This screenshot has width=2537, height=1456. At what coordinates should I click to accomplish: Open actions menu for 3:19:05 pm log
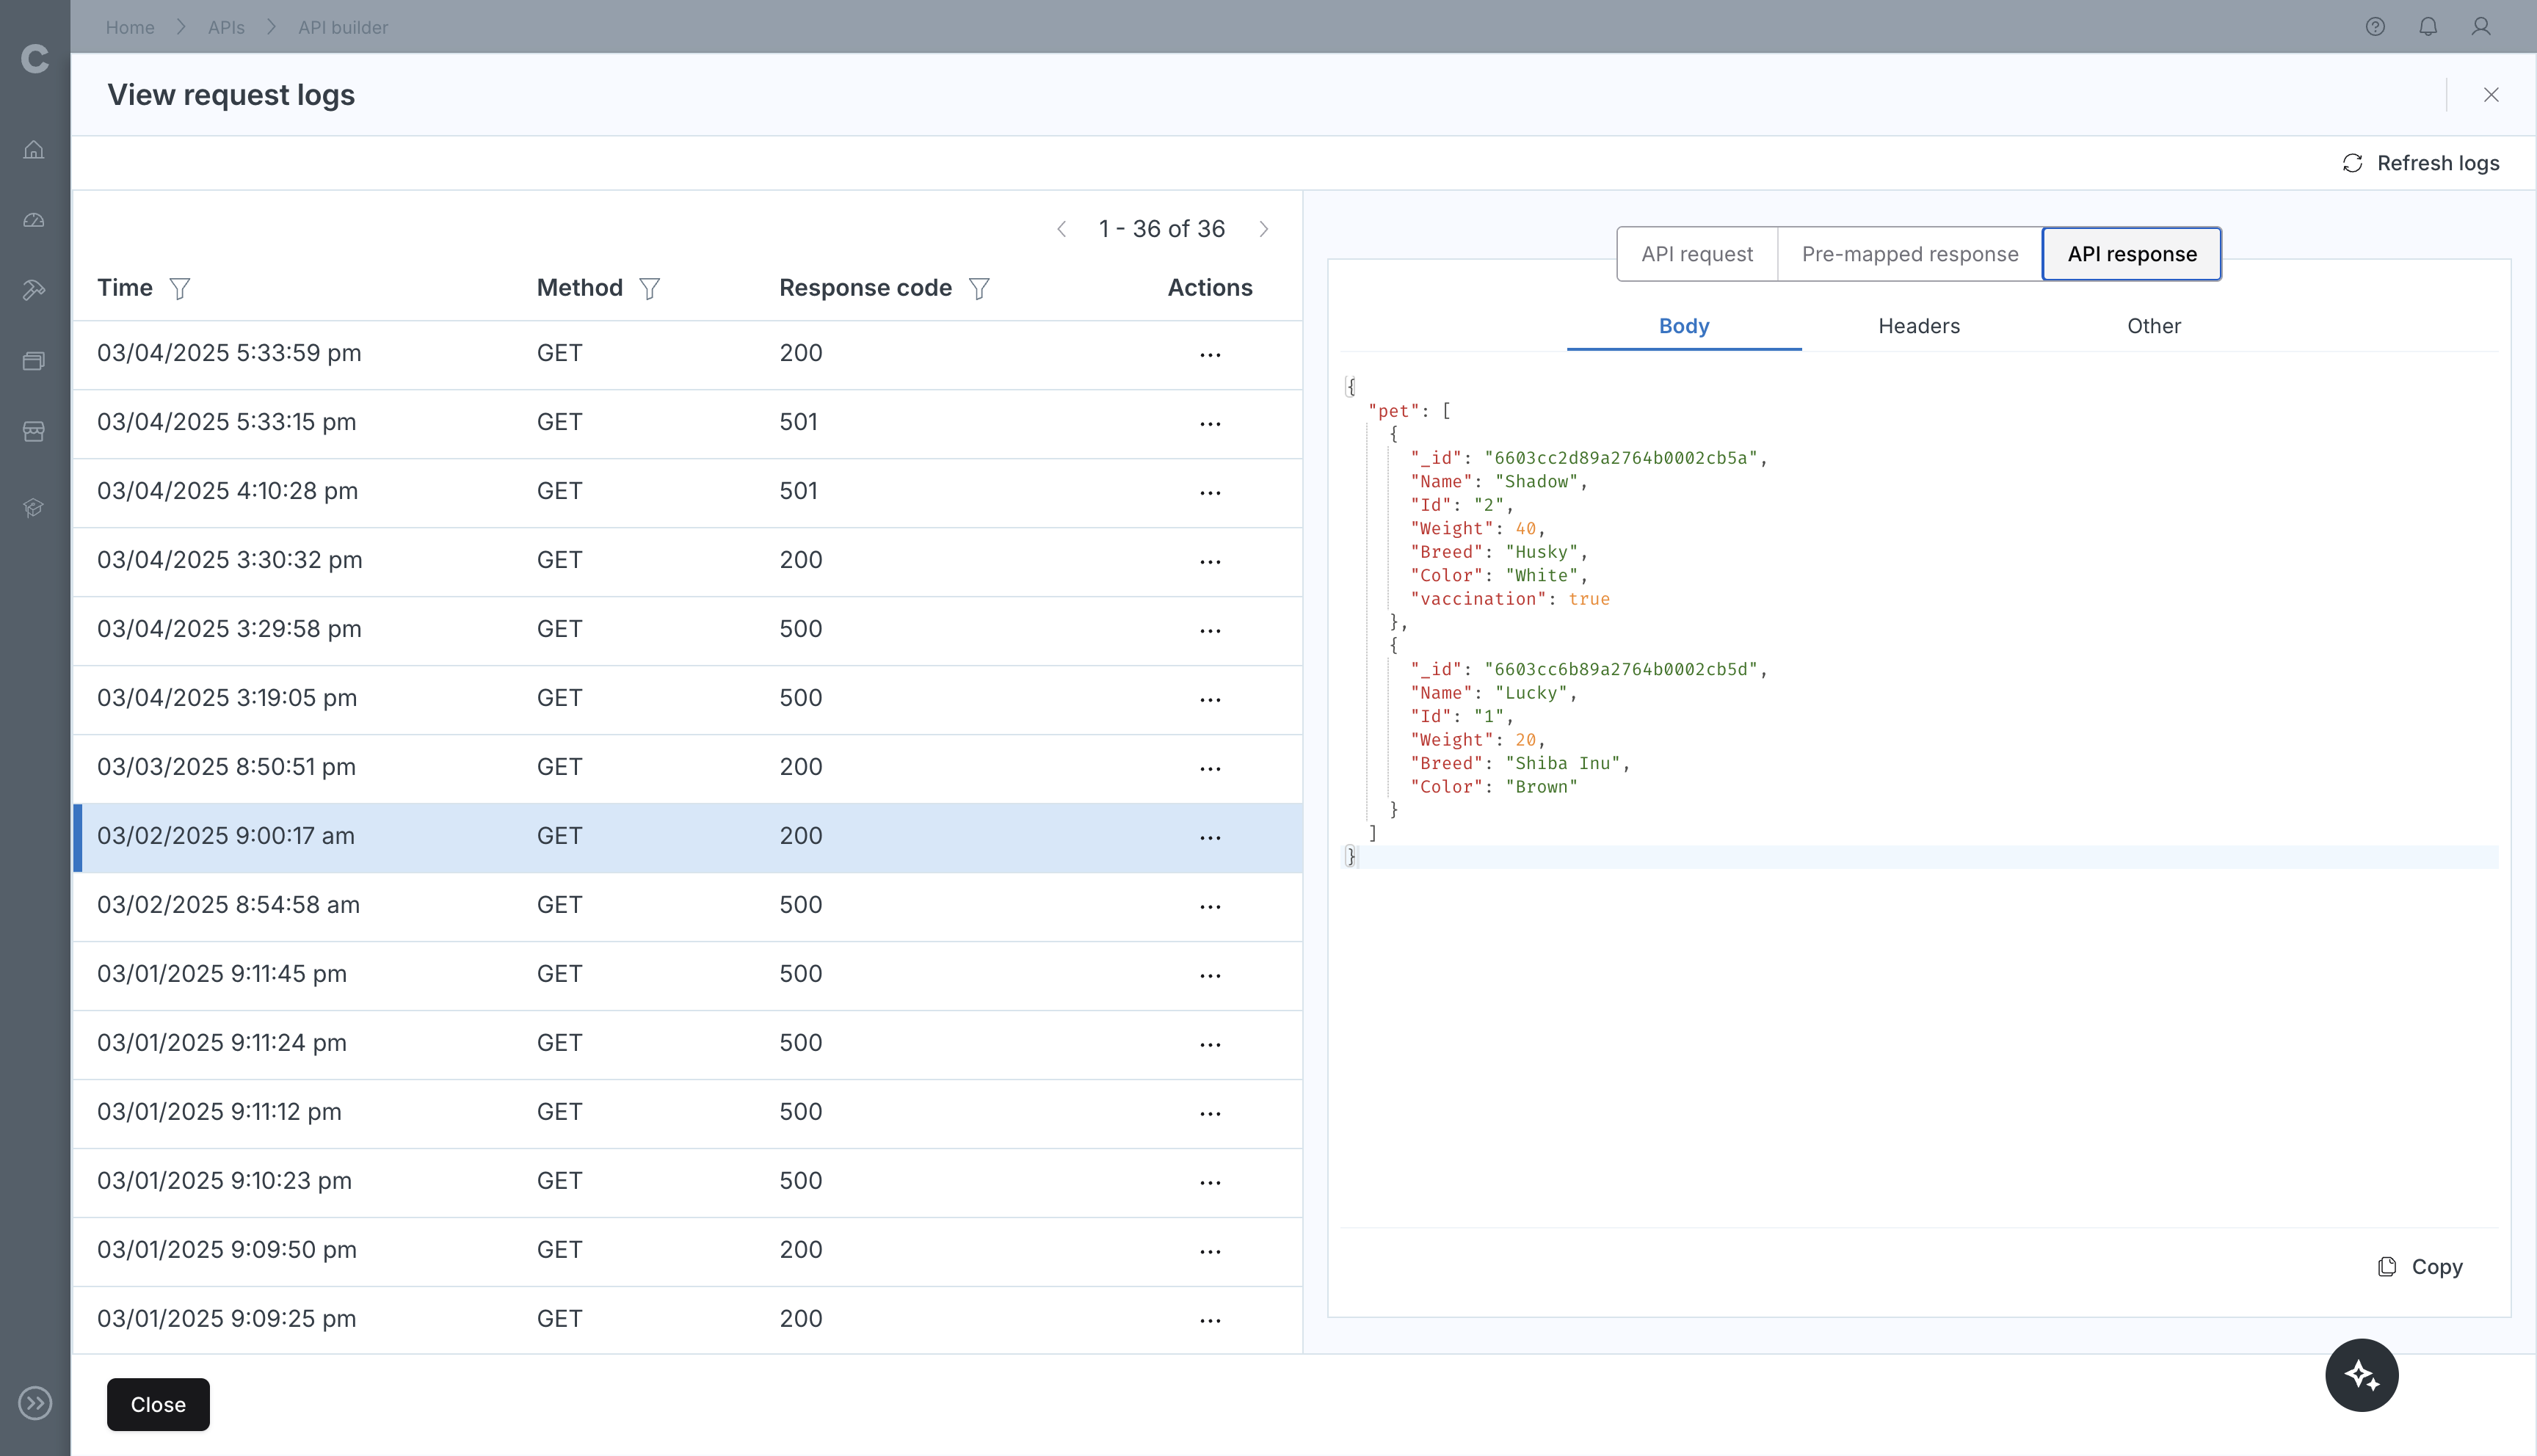[1210, 700]
